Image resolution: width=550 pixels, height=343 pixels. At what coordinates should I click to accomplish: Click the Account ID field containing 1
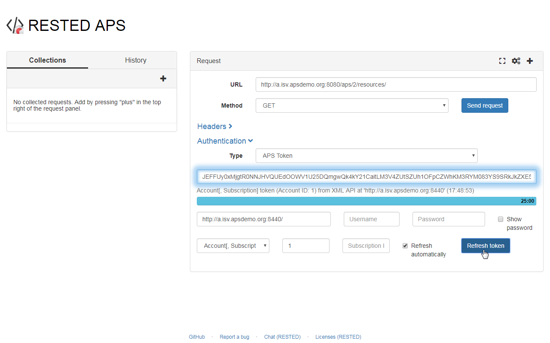pyautogui.click(x=306, y=246)
